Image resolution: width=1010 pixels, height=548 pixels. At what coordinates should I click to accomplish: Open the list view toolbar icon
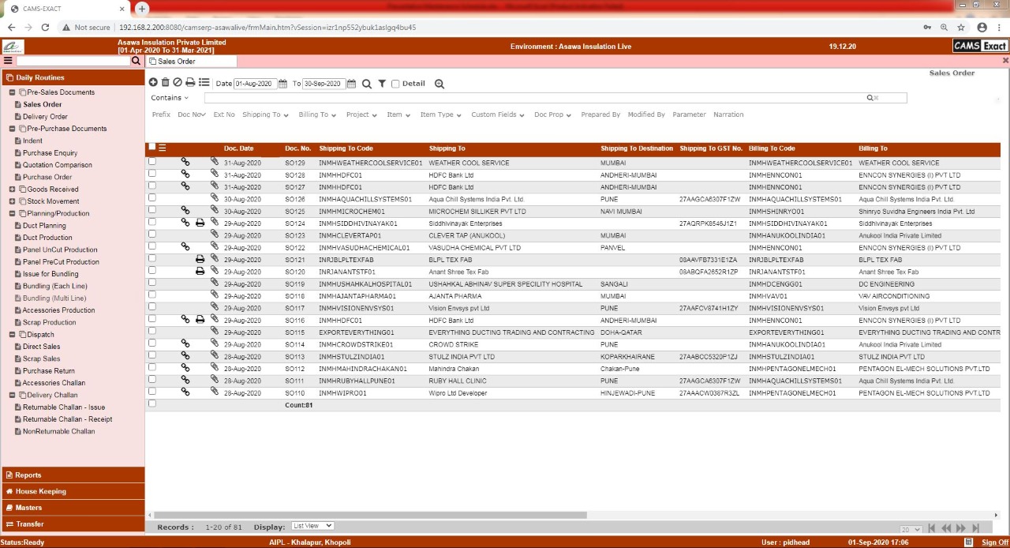tap(204, 83)
